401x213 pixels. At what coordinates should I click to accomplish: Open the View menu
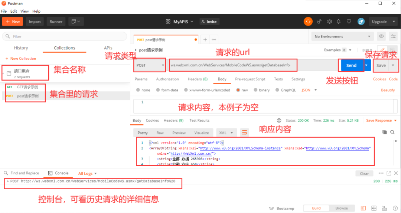click(25, 11)
